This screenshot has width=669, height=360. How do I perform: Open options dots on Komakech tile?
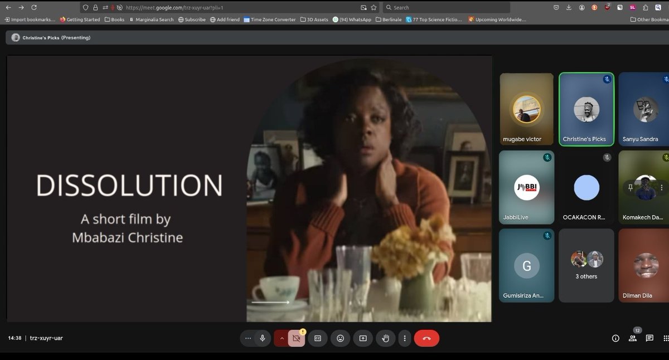(662, 188)
